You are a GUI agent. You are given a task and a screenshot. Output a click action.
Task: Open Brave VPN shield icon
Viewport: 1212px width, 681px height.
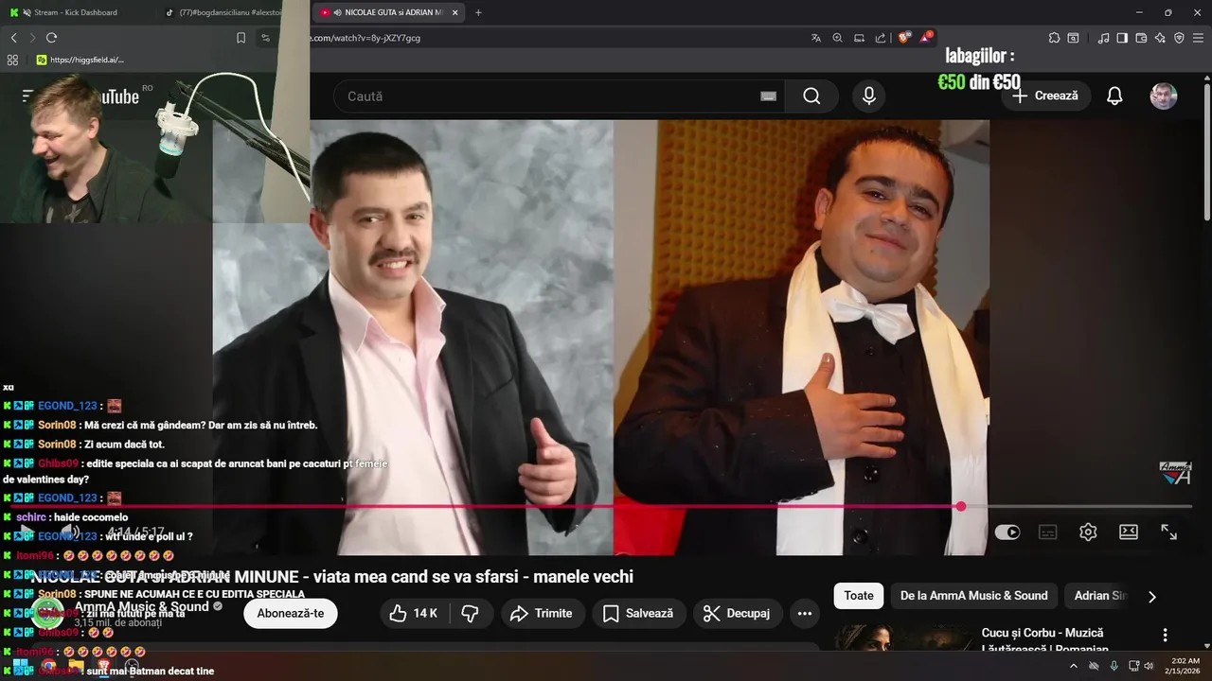pyautogui.click(x=1179, y=38)
